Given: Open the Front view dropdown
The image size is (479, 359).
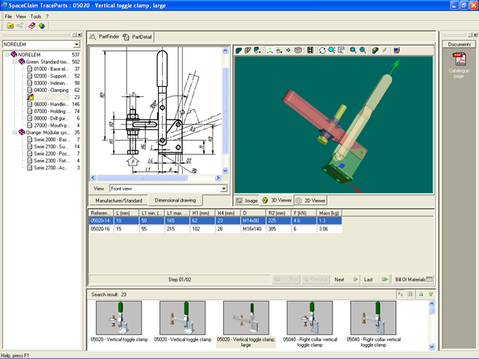Looking at the screenshot, I should pos(223,188).
